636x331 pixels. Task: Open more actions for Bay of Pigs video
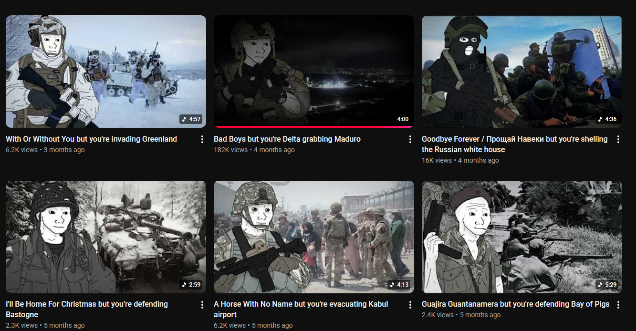click(618, 304)
